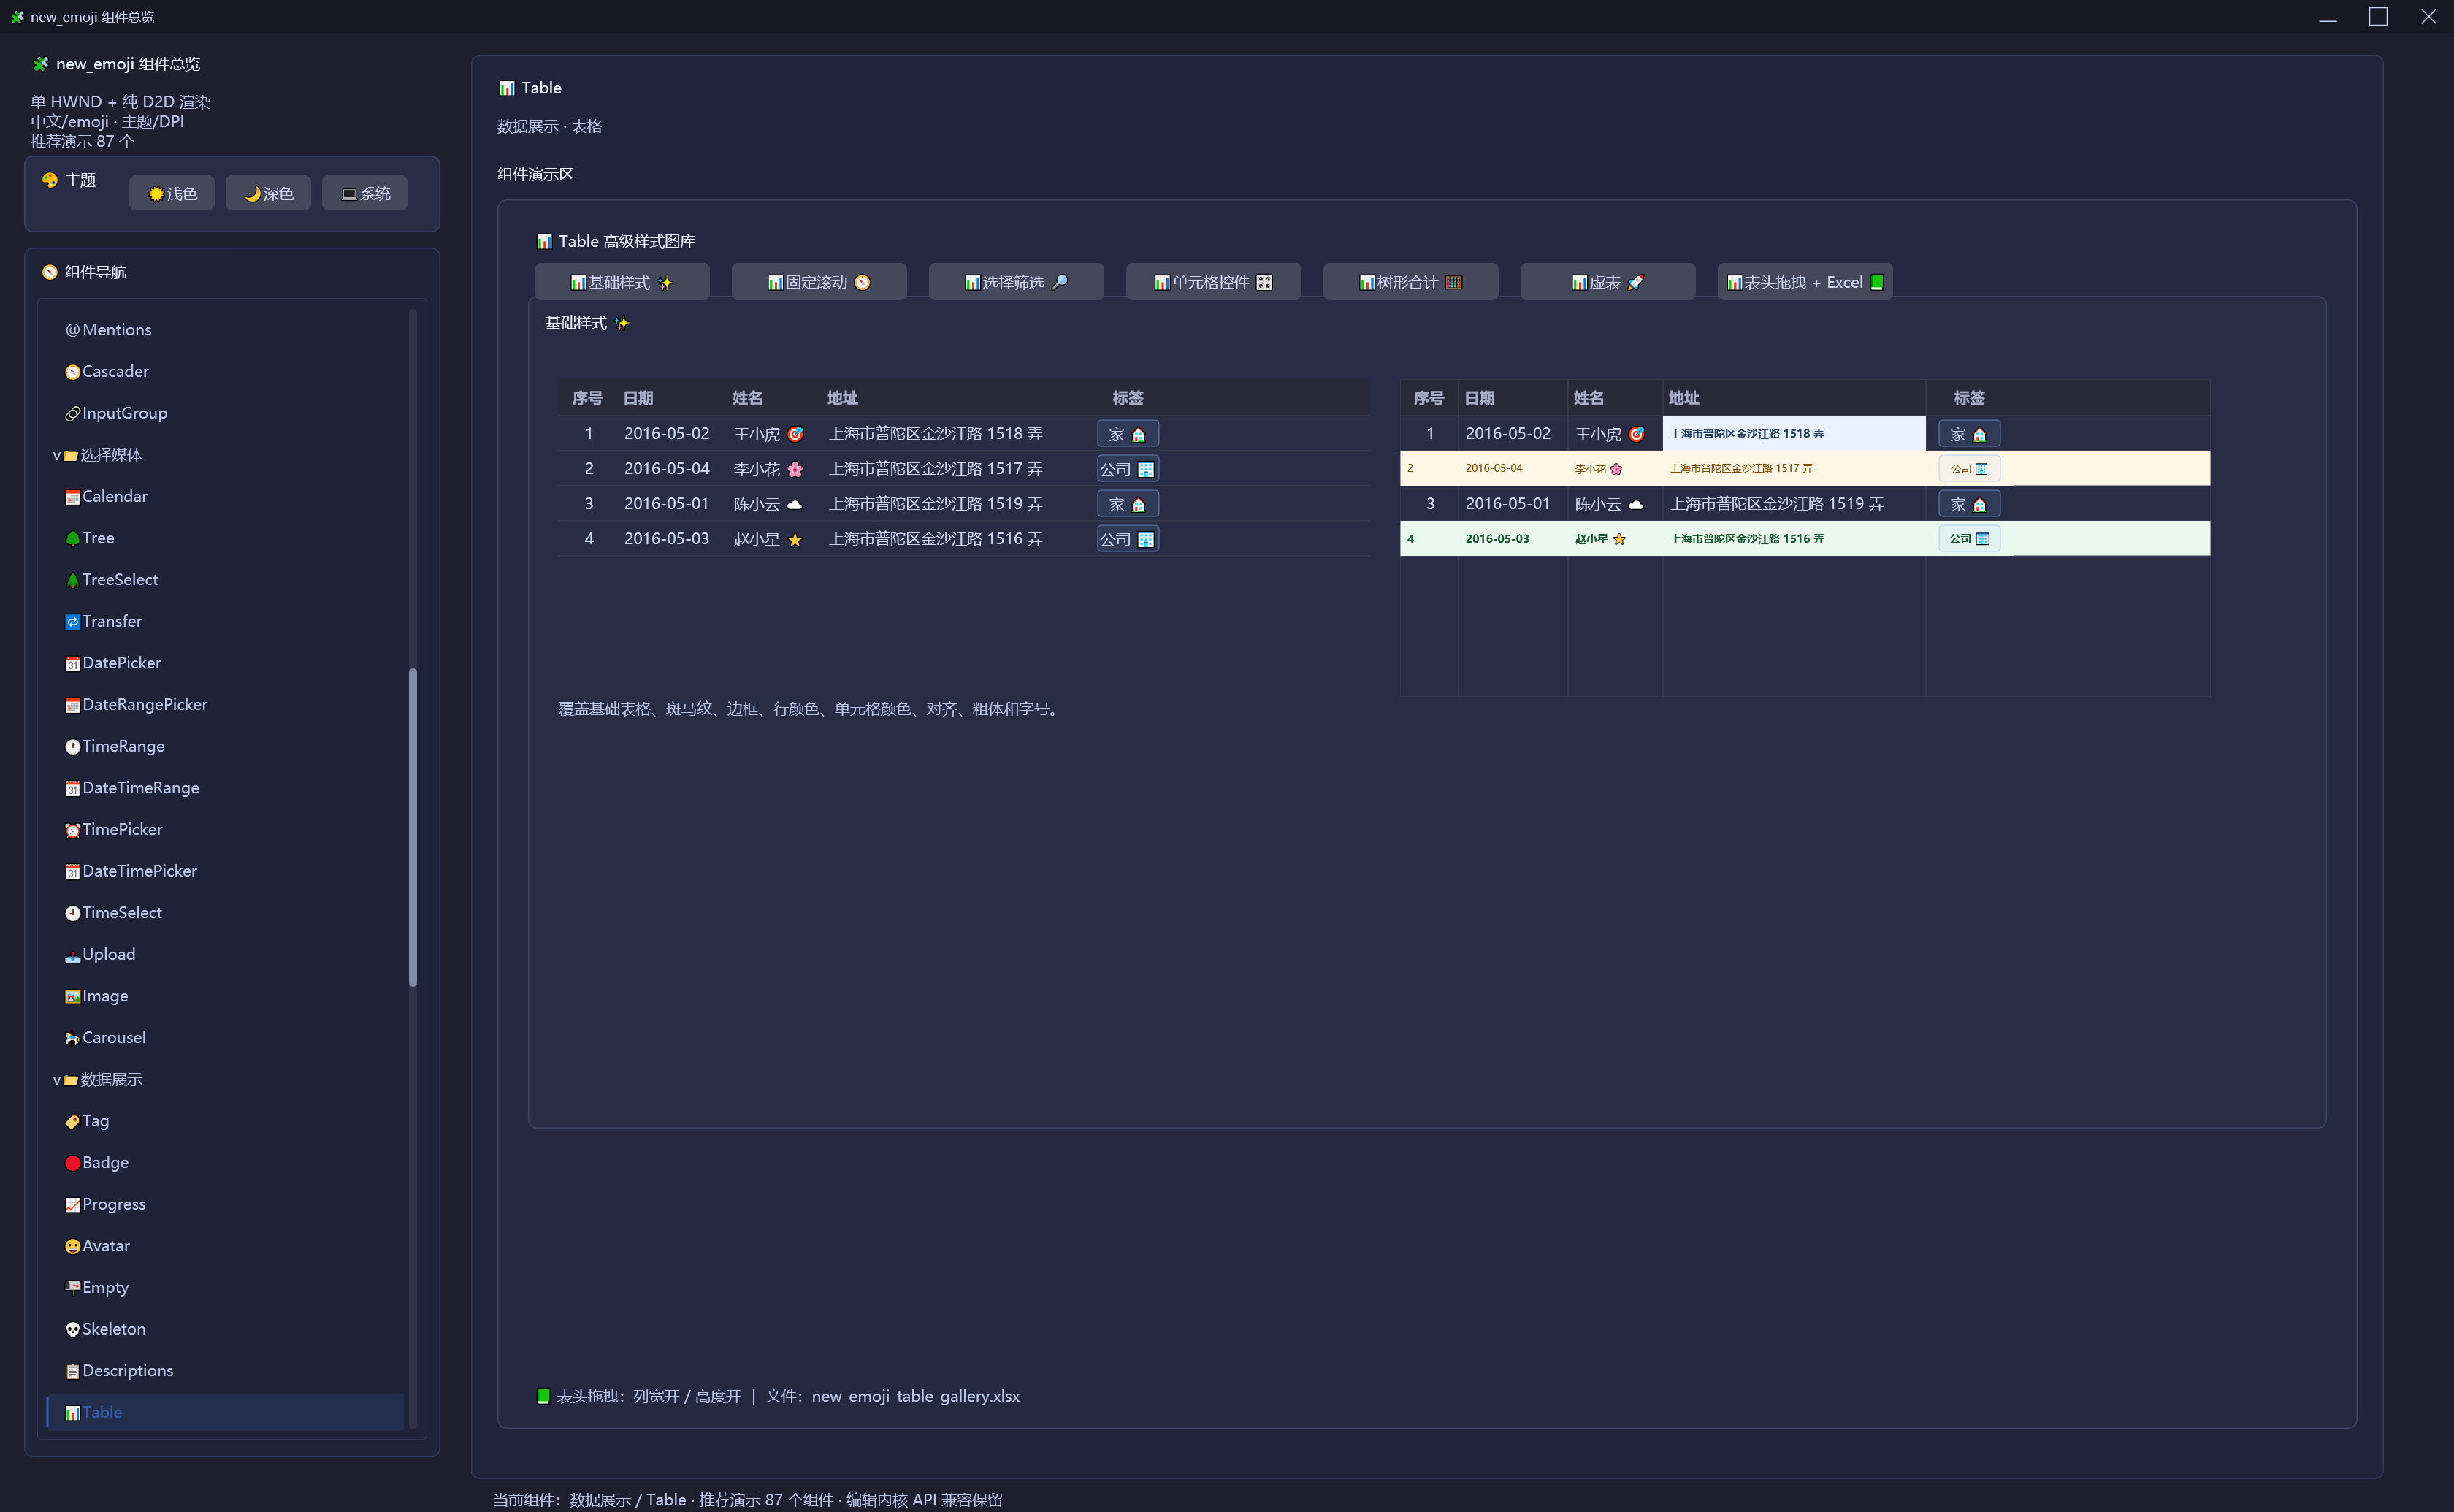Click the green Excel icon in footer
Image resolution: width=2454 pixels, height=1512 pixels.
click(543, 1396)
